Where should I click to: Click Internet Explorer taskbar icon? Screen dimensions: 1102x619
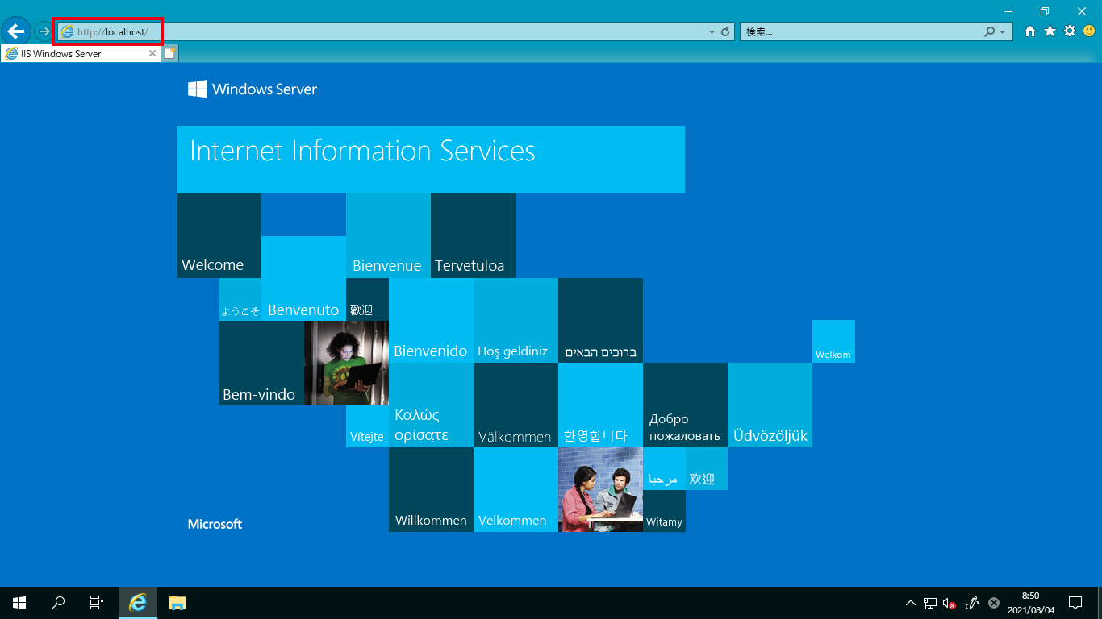coord(138,602)
